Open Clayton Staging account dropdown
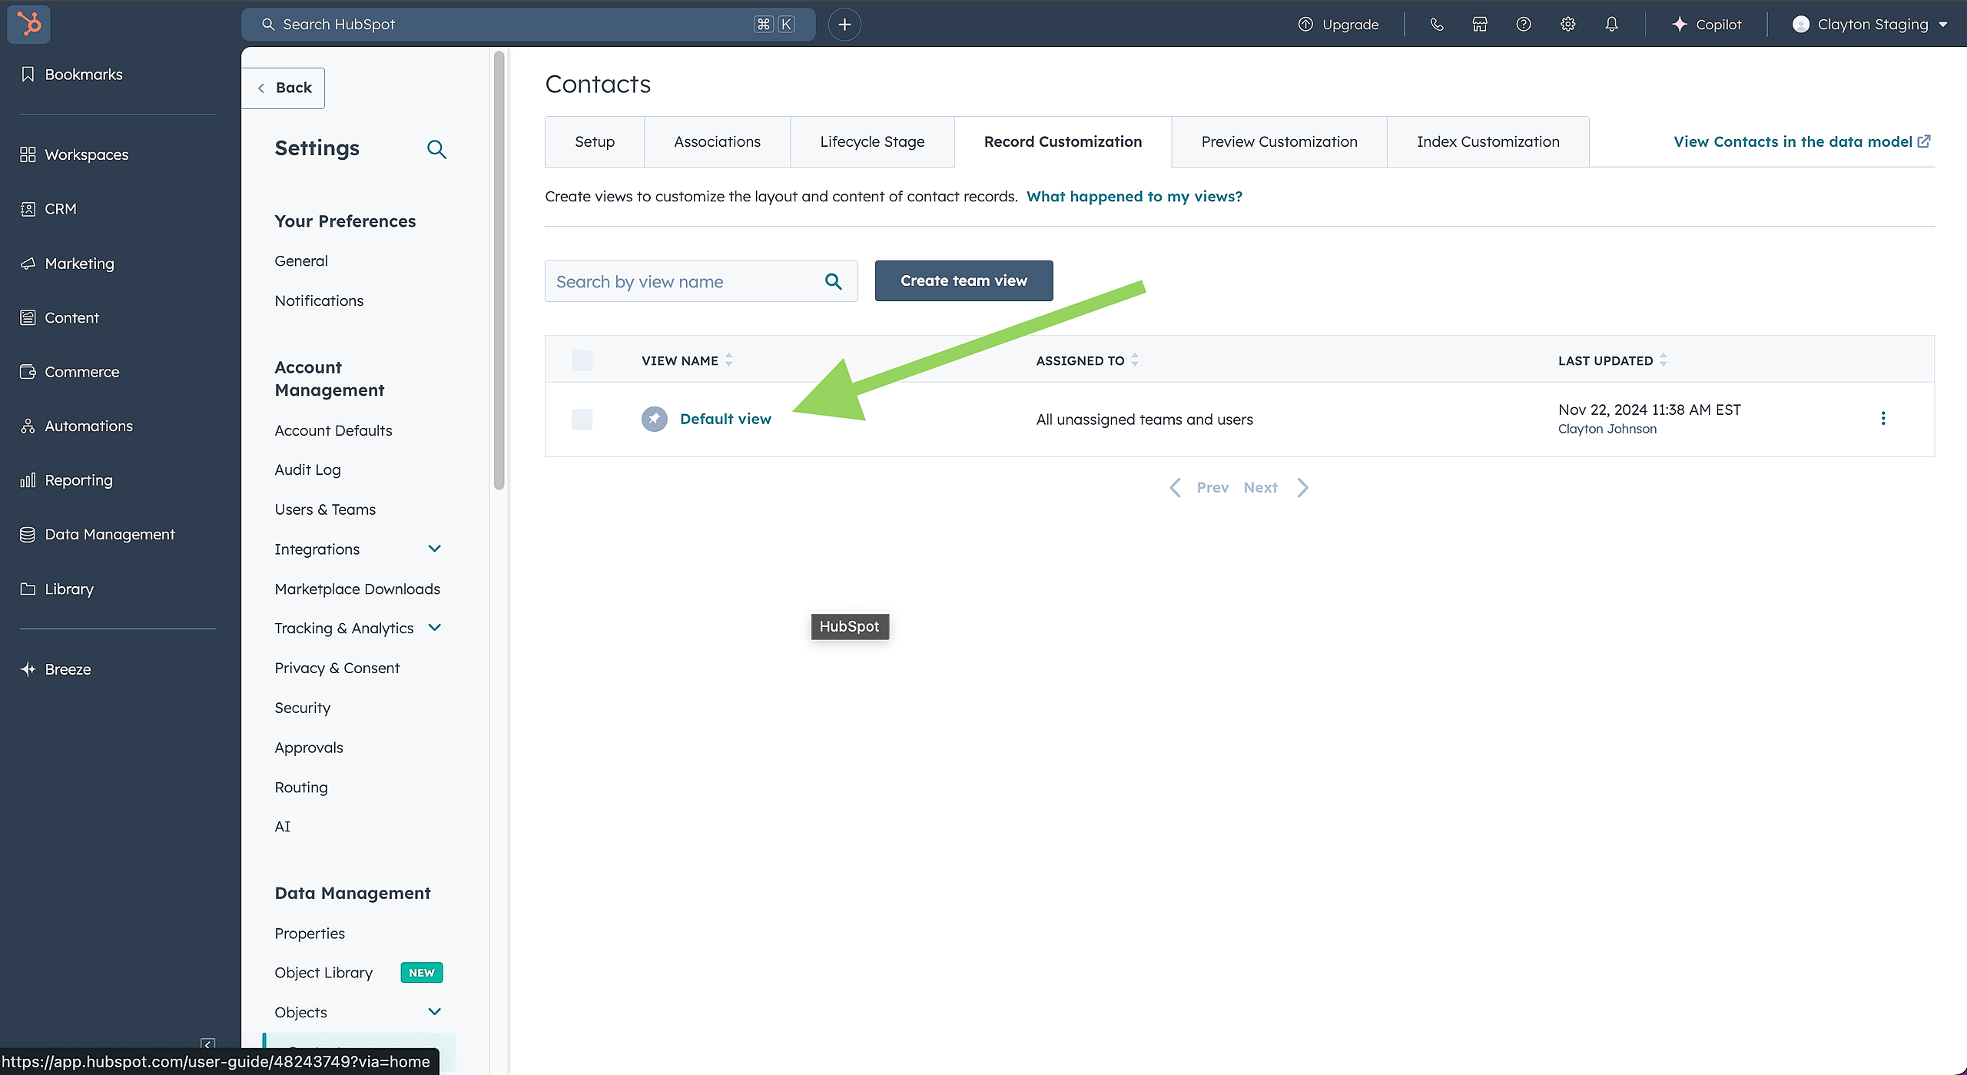Image resolution: width=1967 pixels, height=1075 pixels. pos(1871,25)
